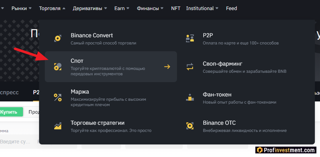This screenshot has height=157, width=320.
Task: Click the Binance Convert icon
Action: point(58,38)
